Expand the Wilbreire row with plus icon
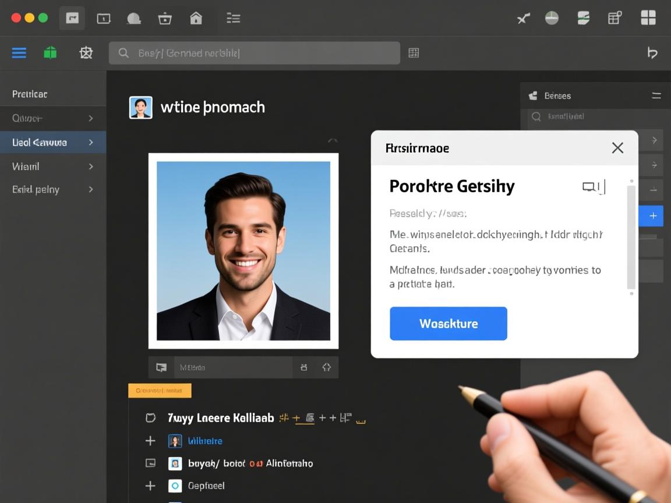The image size is (671, 503). point(150,441)
